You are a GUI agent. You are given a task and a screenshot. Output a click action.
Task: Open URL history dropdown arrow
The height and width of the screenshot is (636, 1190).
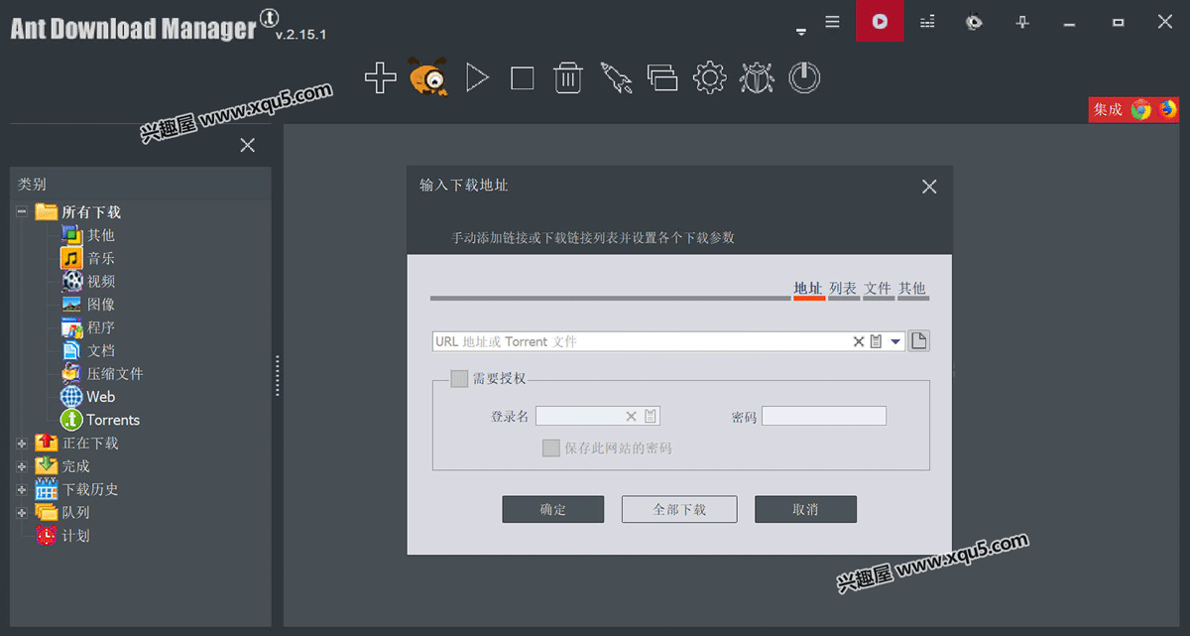pyautogui.click(x=895, y=341)
